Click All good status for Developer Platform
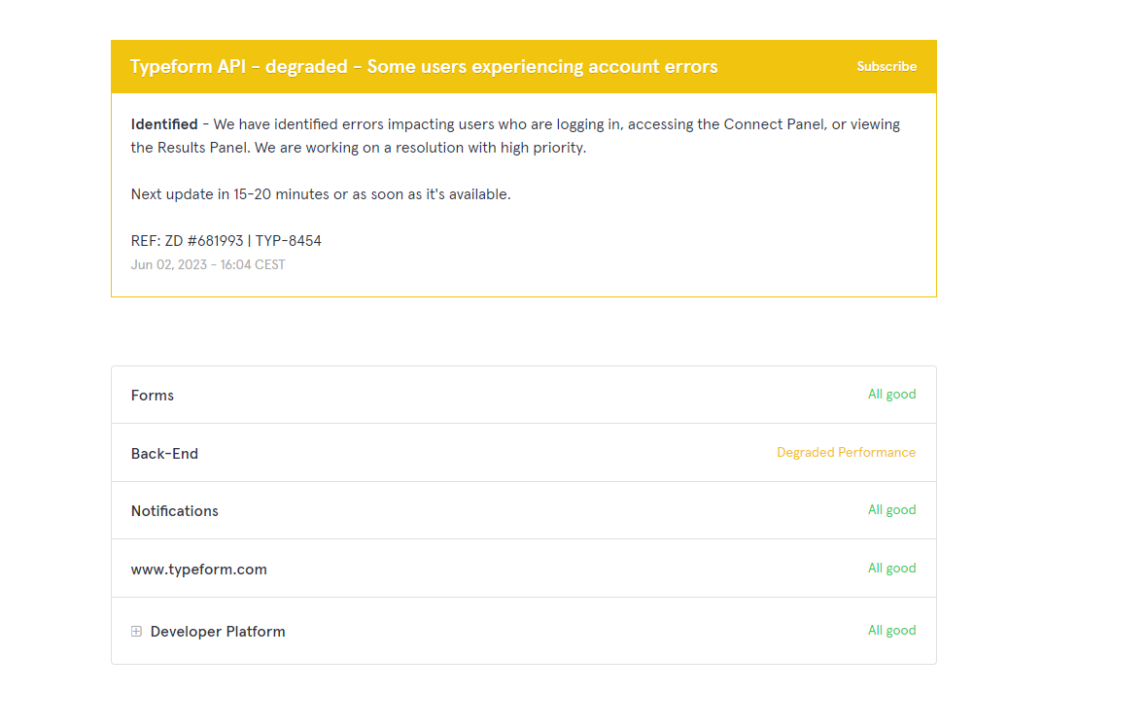 coord(891,630)
